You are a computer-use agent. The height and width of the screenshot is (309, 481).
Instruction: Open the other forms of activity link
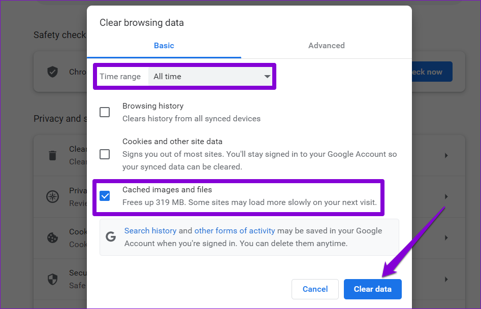tap(235, 231)
